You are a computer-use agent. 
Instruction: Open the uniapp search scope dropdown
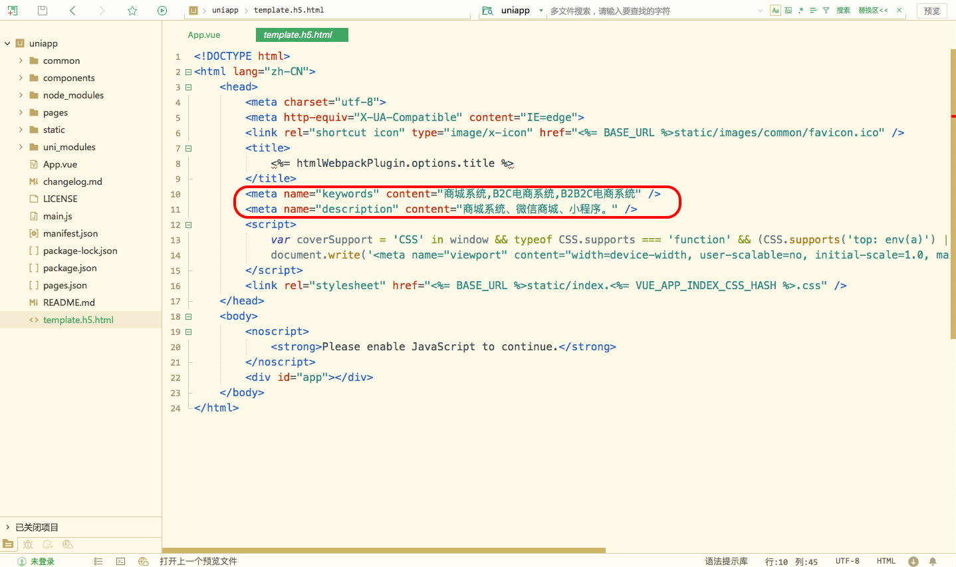(x=540, y=11)
